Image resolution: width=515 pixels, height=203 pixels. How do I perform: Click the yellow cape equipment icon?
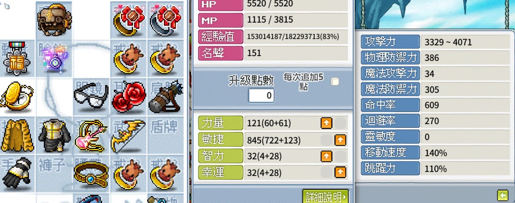point(17,135)
